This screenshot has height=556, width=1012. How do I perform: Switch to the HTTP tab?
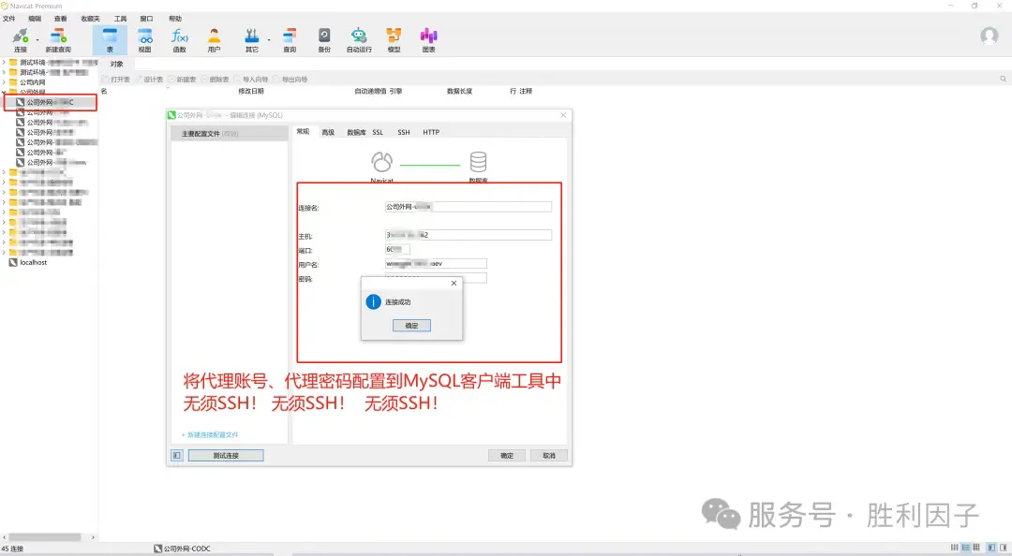click(431, 132)
